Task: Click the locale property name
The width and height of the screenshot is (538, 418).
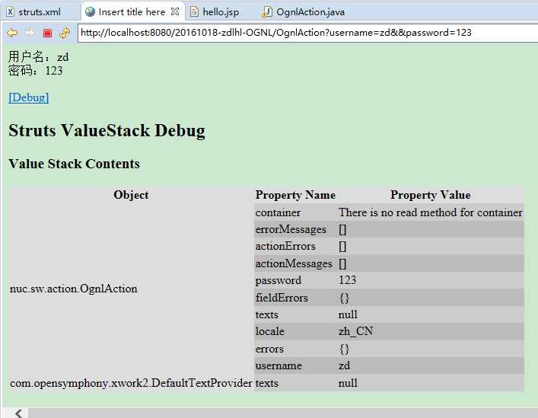Action: pyautogui.click(x=269, y=331)
